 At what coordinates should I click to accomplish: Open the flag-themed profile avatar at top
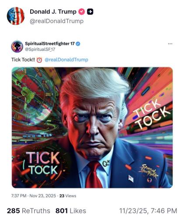tap(16, 16)
